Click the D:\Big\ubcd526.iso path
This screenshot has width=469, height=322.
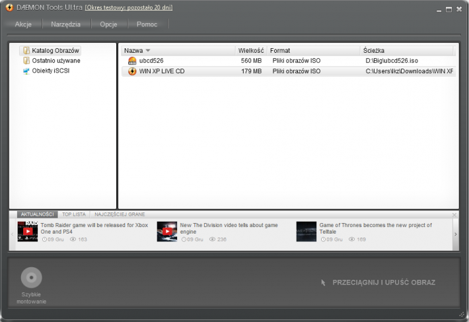point(392,61)
